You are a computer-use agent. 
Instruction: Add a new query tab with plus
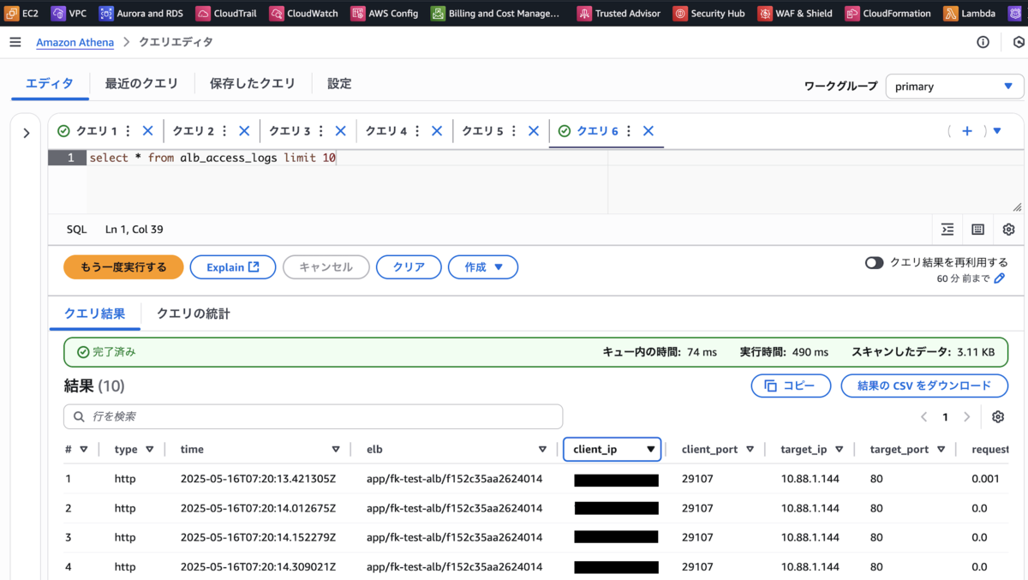(x=967, y=131)
